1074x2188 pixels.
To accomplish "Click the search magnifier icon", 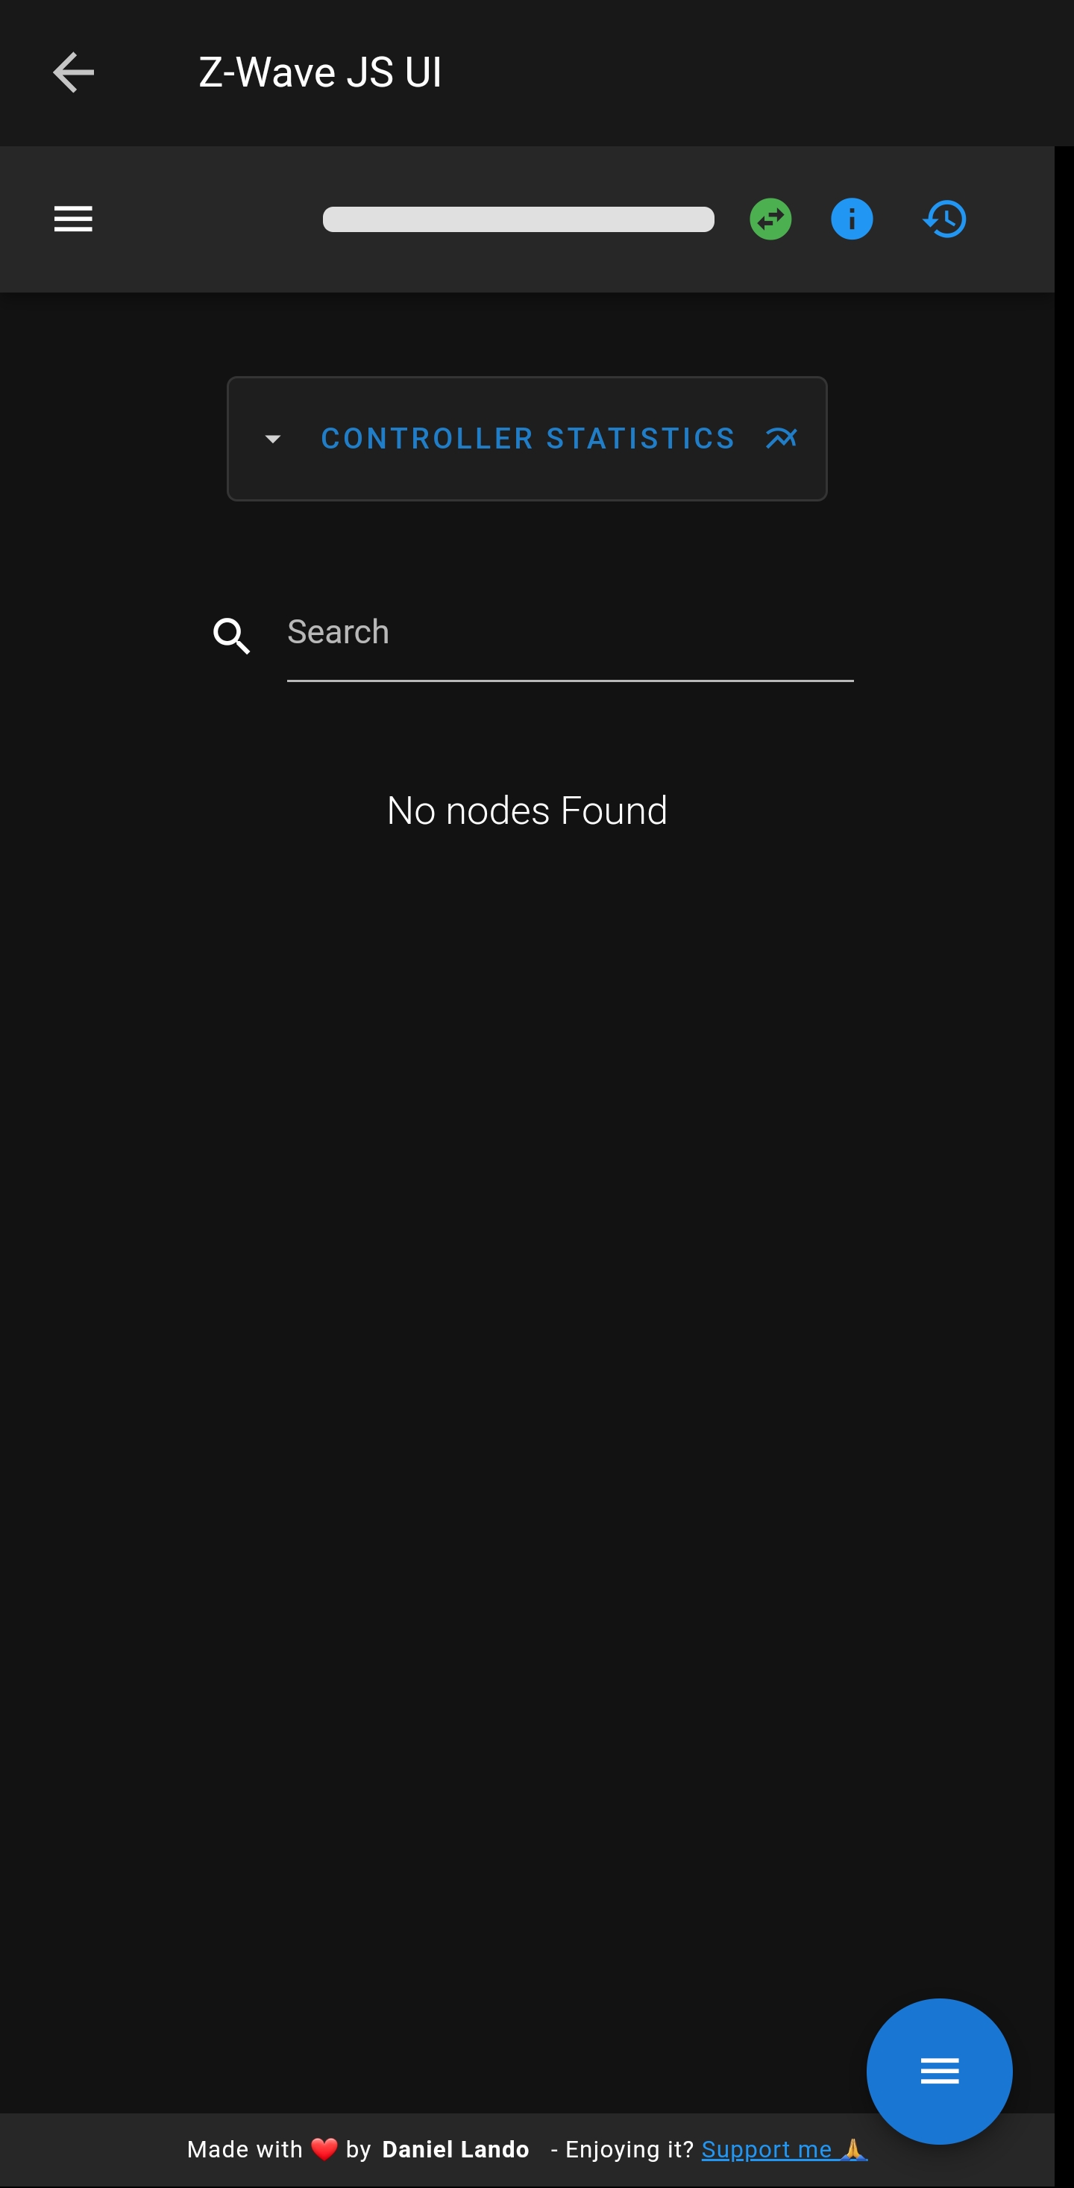I will tap(231, 635).
